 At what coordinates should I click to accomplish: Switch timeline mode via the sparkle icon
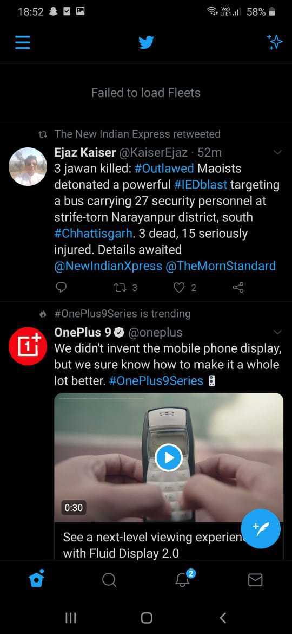[x=274, y=42]
